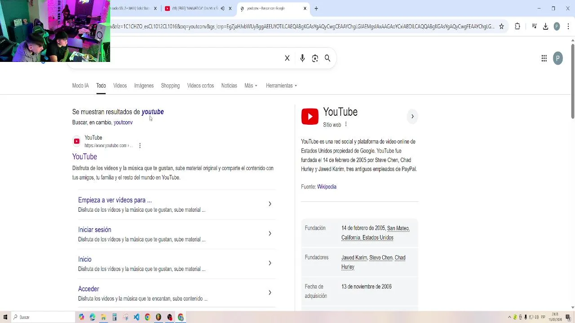The width and height of the screenshot is (575, 323).
Task: Open options dots beside YouTube result URL
Action: tap(140, 145)
